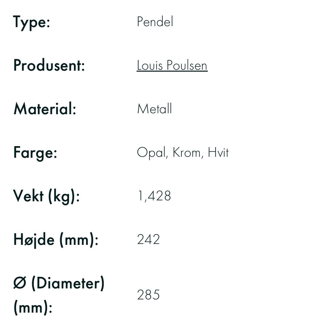This screenshot has width=326, height=321.
Task: Click the Type label
Action: coord(32,23)
